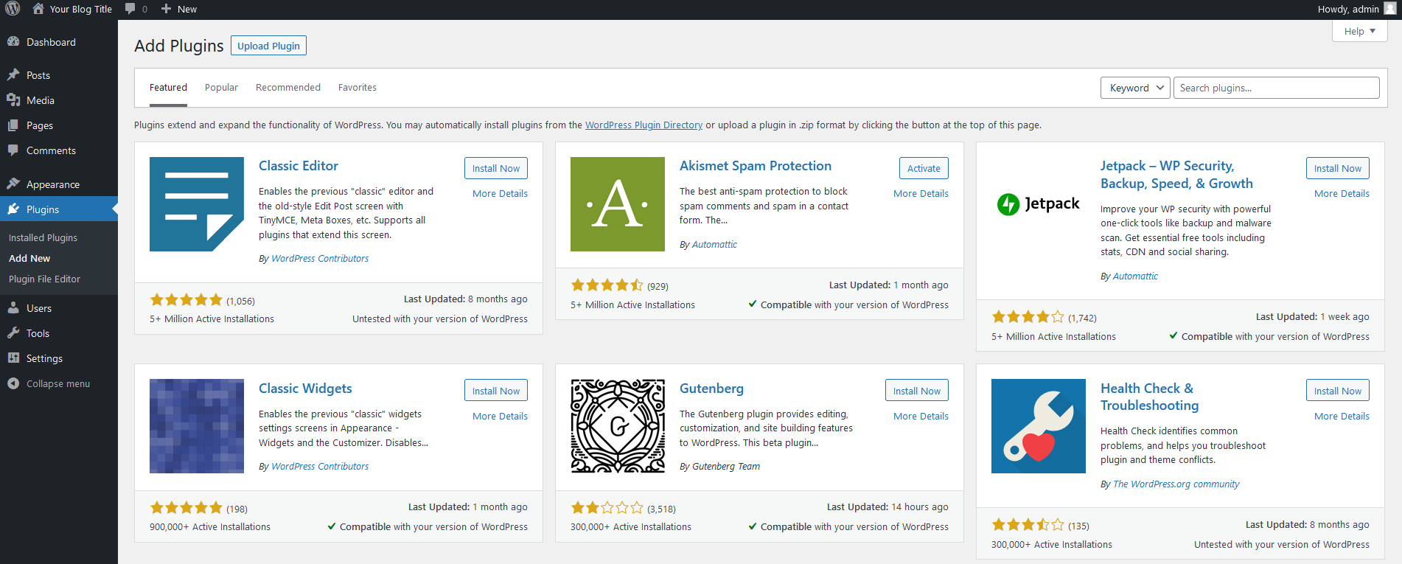Open the Keyword search type dropdown

1135,88
